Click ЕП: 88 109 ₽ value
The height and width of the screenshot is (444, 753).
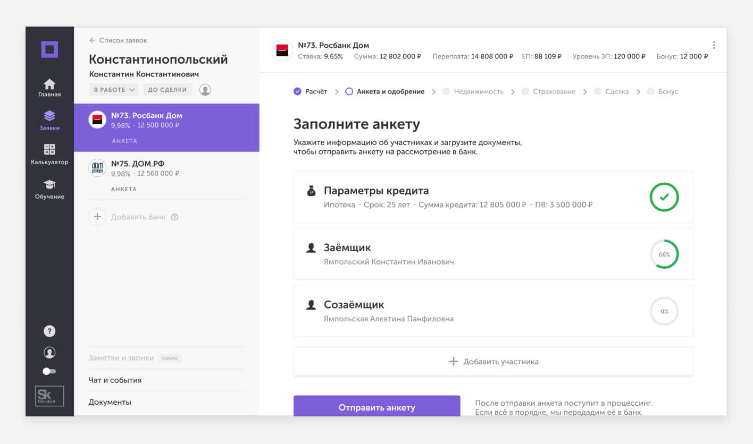click(548, 56)
